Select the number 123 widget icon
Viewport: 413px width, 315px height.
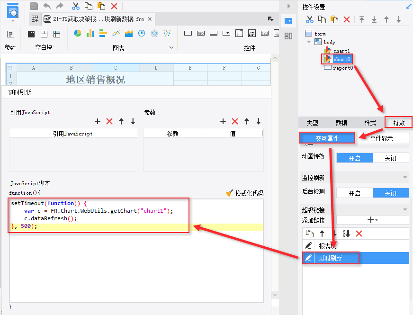point(265,33)
